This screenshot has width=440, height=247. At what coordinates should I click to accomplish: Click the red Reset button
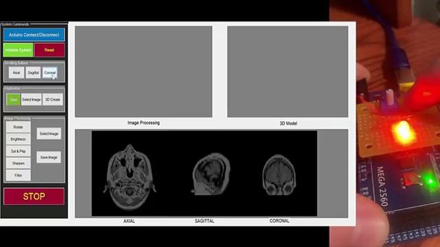coord(49,50)
